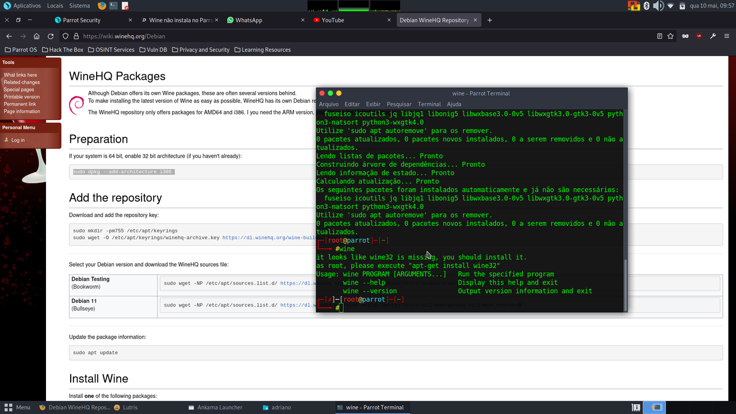Click the Bluetooth tray icon
The height and width of the screenshot is (414, 736).
(x=646, y=6)
